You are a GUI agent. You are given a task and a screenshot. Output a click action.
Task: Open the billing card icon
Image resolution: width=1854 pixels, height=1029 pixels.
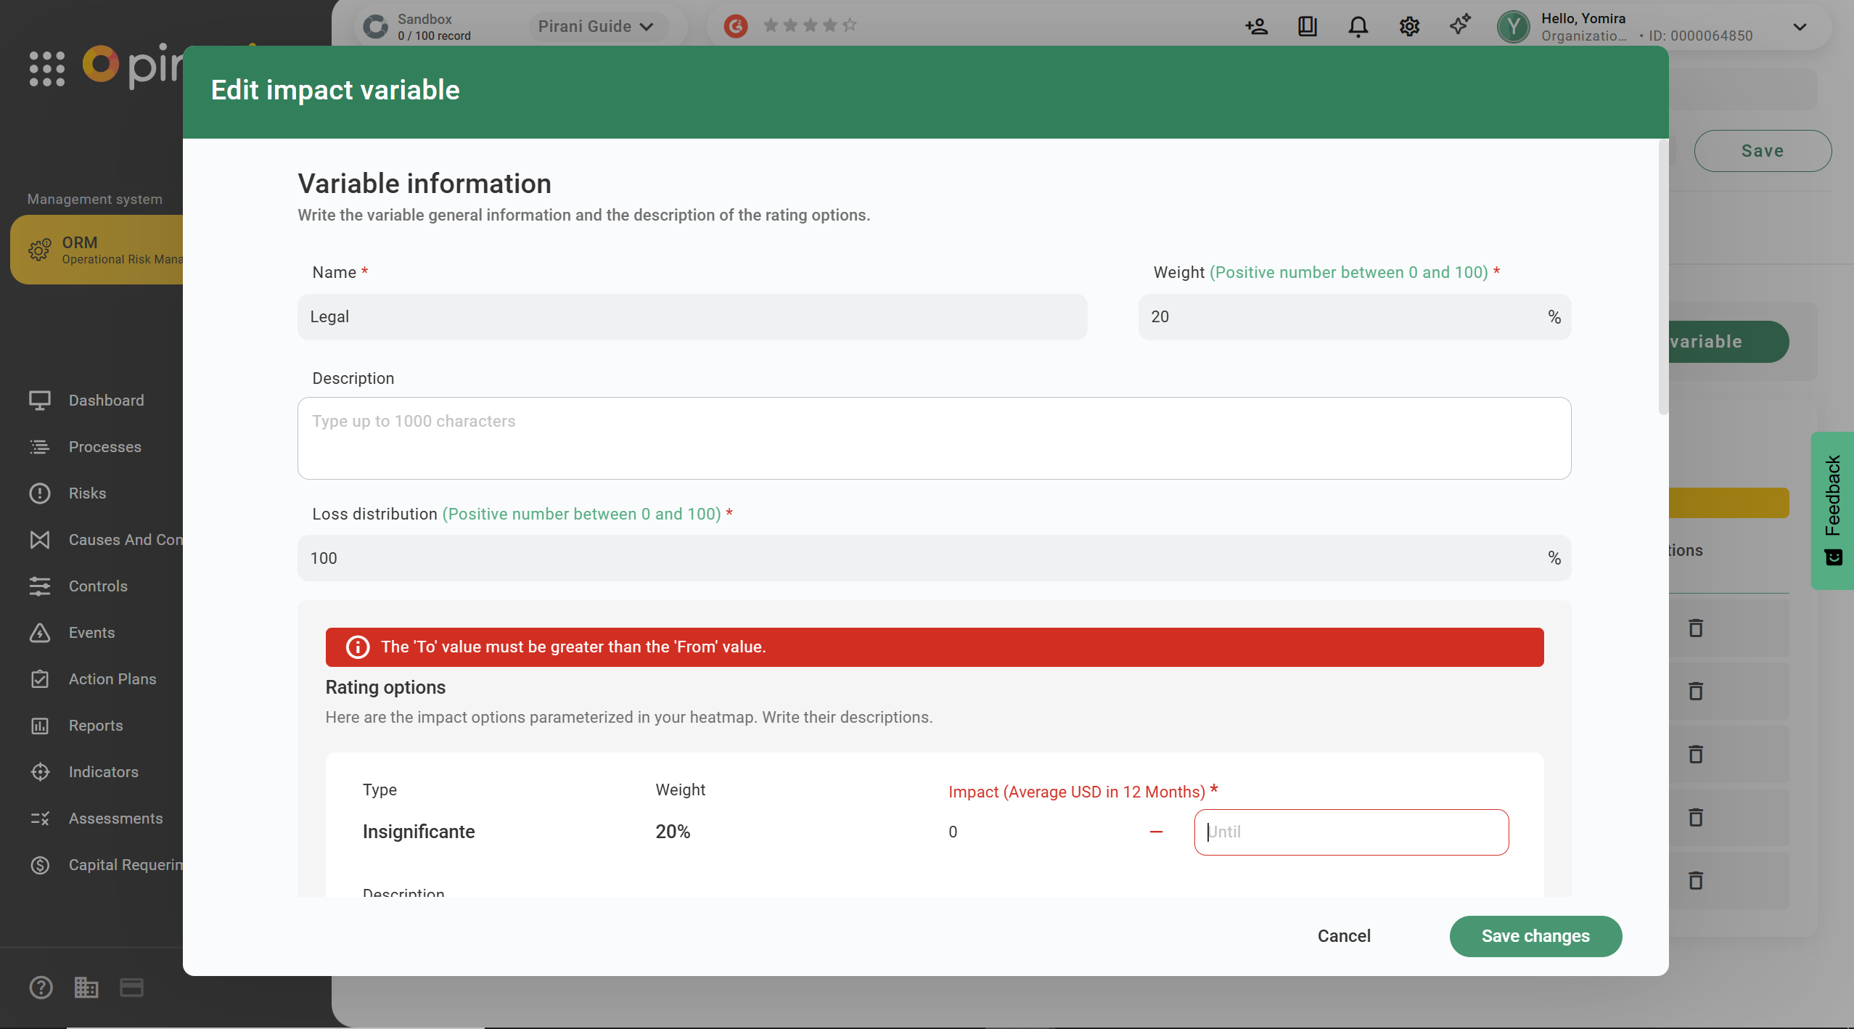tap(131, 987)
